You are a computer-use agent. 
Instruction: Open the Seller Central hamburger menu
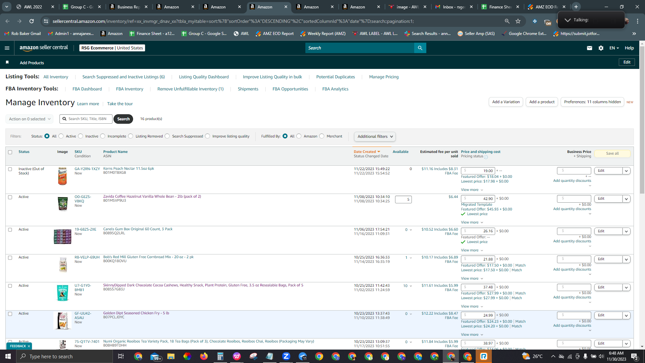[x=7, y=48]
